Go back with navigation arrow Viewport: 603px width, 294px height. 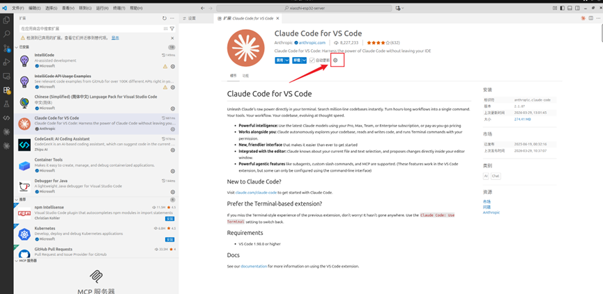coord(203,8)
